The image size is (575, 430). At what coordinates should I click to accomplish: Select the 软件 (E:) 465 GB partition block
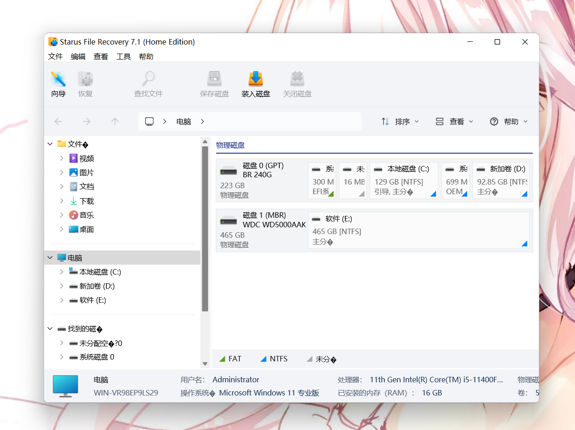coord(418,230)
